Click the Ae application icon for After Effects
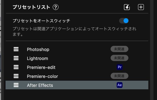Image resolution: width=157 pixels, height=100 pixels. tap(120, 85)
